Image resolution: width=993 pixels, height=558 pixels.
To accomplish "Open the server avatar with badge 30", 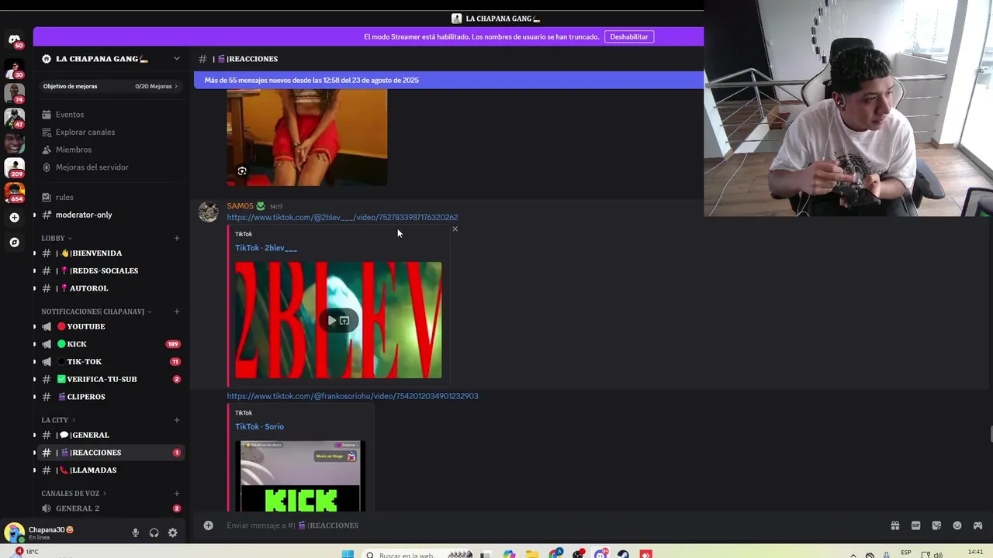I will tap(14, 69).
